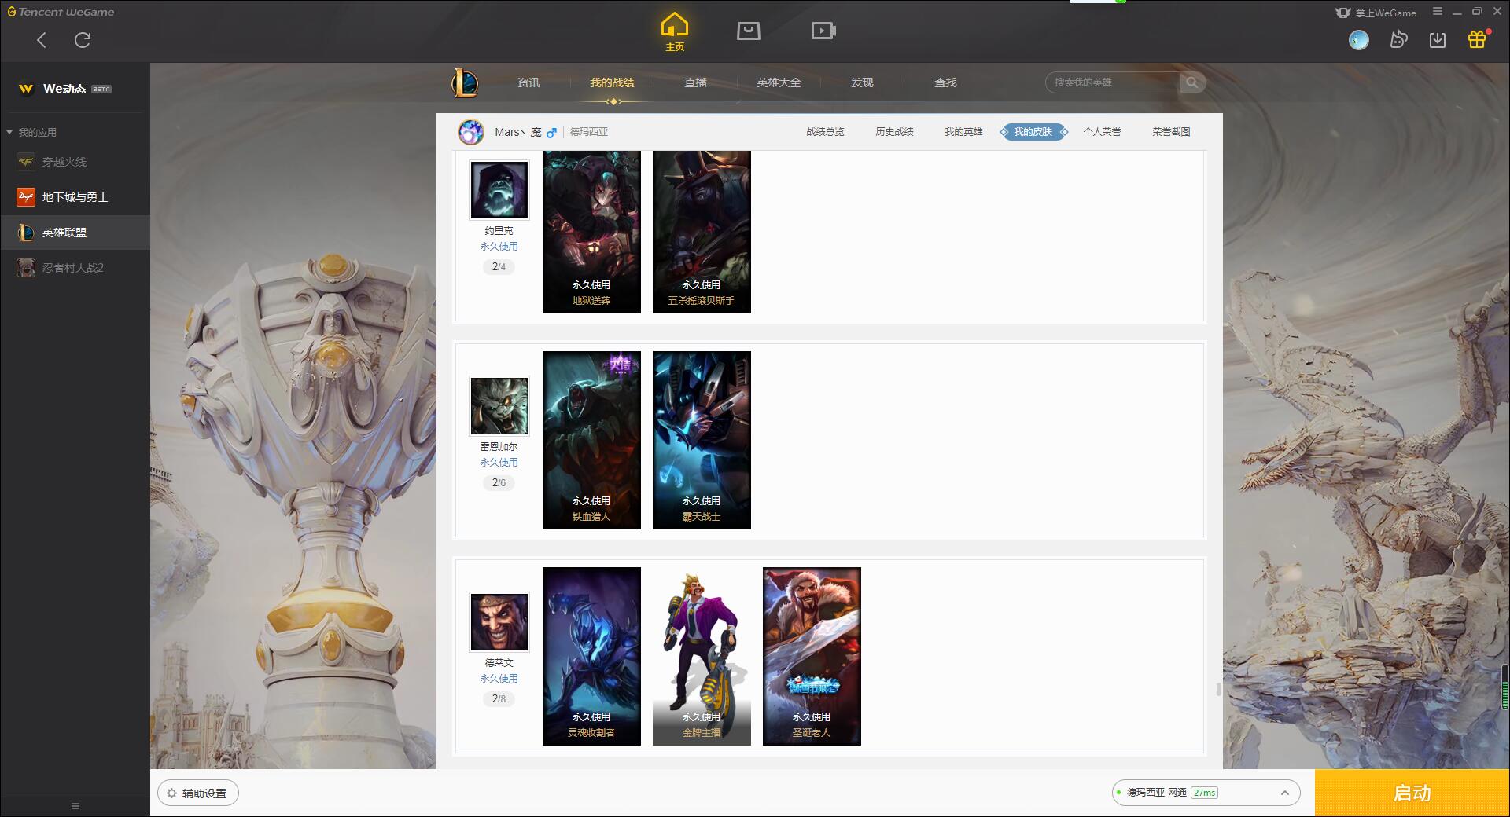Open the 灵魂收割者 skin card
Image resolution: width=1510 pixels, height=817 pixels.
tap(591, 656)
